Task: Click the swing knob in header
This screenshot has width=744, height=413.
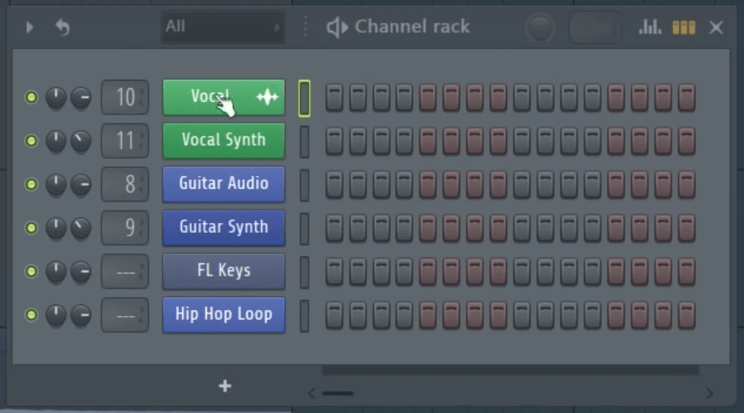Action: coord(540,28)
